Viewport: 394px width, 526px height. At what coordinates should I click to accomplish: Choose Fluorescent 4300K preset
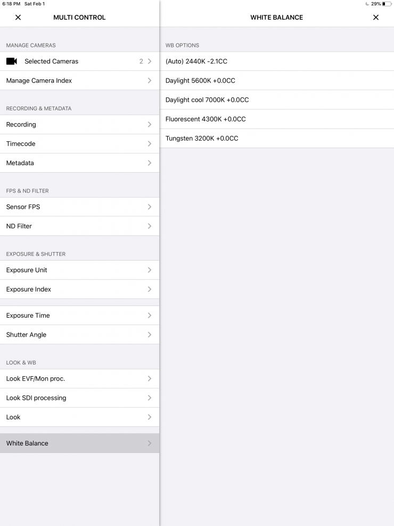tap(206, 119)
